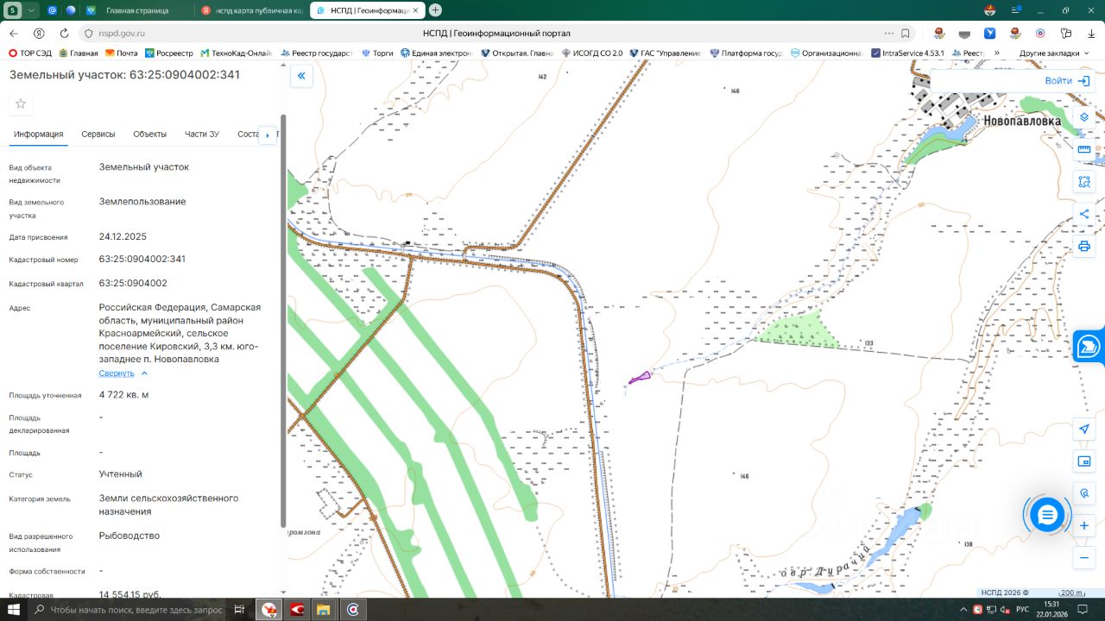The width and height of the screenshot is (1105, 621).
Task: Open the blue side feedback widget
Action: (1089, 347)
